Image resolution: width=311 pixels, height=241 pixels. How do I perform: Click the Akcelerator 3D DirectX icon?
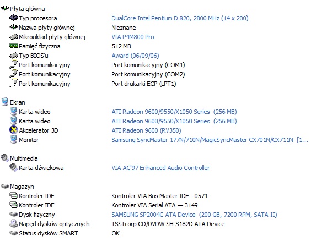click(x=14, y=130)
